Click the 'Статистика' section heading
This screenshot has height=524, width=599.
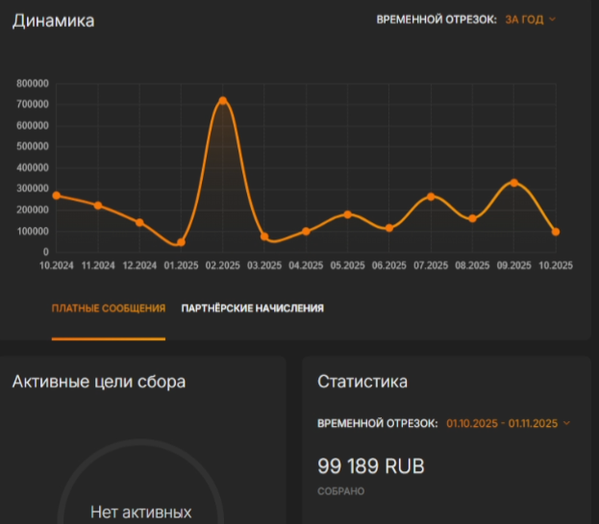pyautogui.click(x=362, y=382)
